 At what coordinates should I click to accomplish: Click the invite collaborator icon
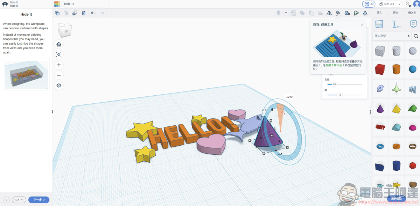tap(408, 4)
